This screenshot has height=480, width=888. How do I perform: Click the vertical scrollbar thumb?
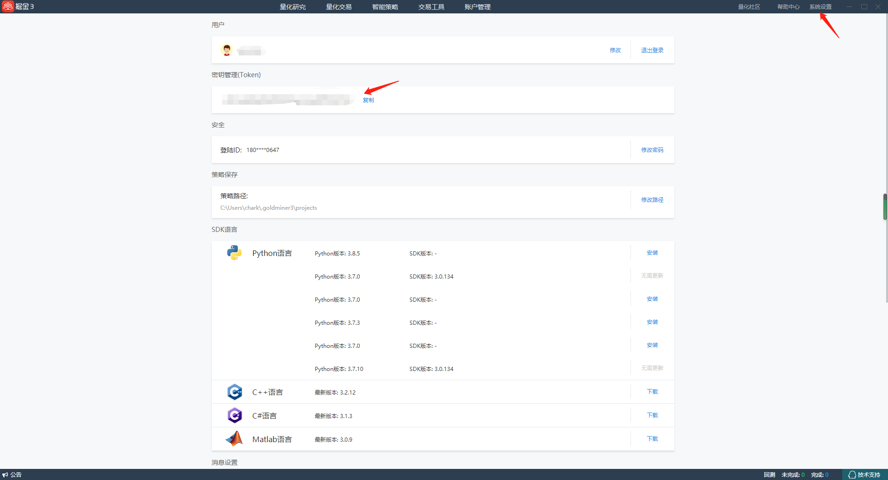pyautogui.click(x=885, y=207)
